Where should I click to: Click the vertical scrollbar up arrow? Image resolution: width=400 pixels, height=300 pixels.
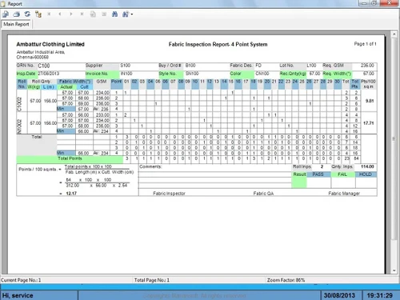[394, 34]
